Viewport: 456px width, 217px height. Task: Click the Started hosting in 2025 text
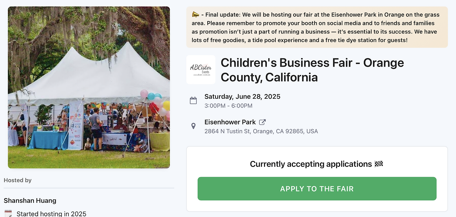[x=51, y=214]
